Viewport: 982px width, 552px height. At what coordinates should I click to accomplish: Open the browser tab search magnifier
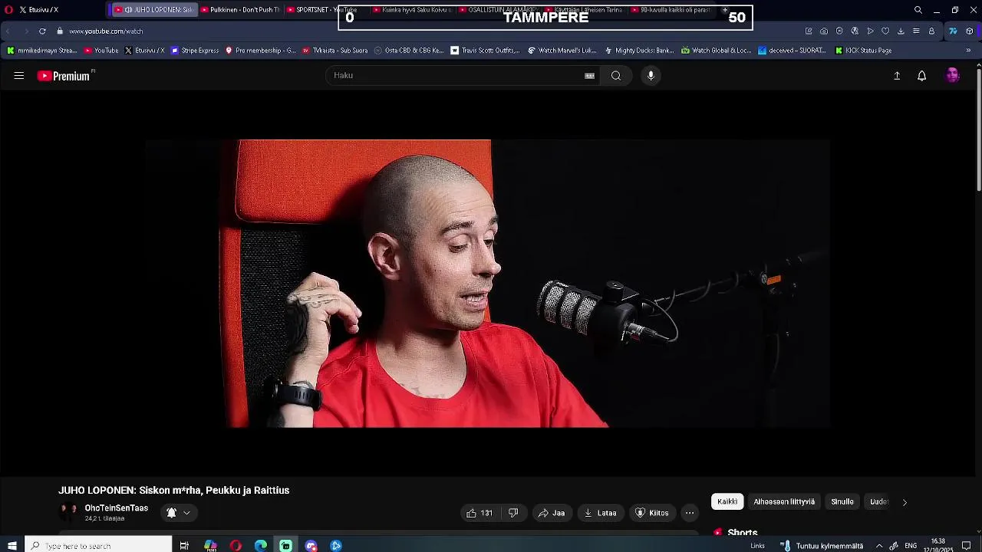(918, 10)
